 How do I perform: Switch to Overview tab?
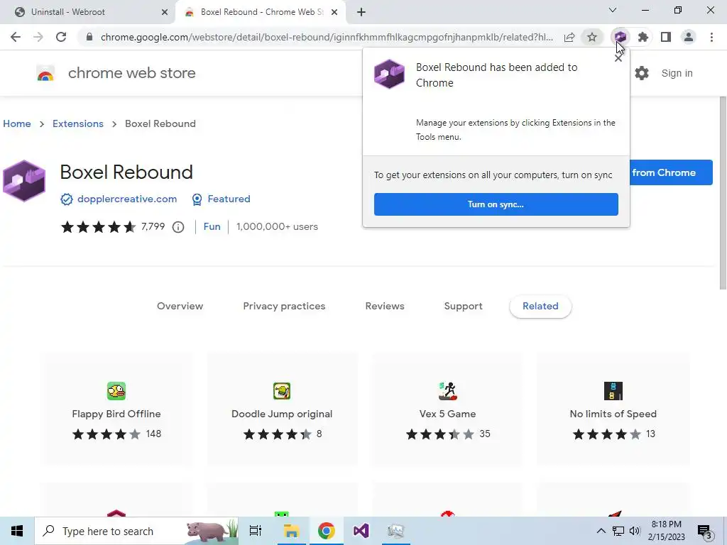point(180,306)
